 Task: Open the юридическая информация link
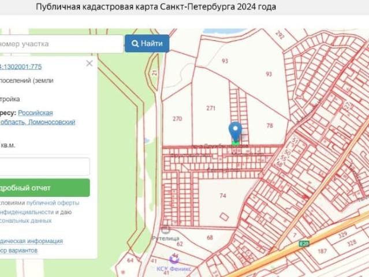tap(31, 241)
